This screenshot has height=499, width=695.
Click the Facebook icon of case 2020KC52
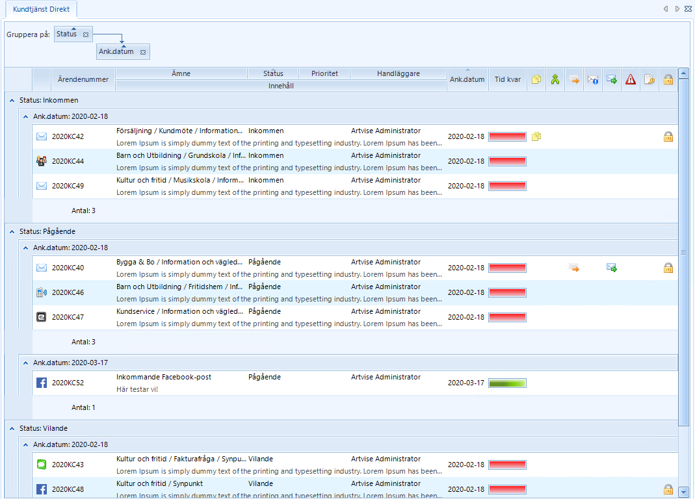(x=41, y=383)
